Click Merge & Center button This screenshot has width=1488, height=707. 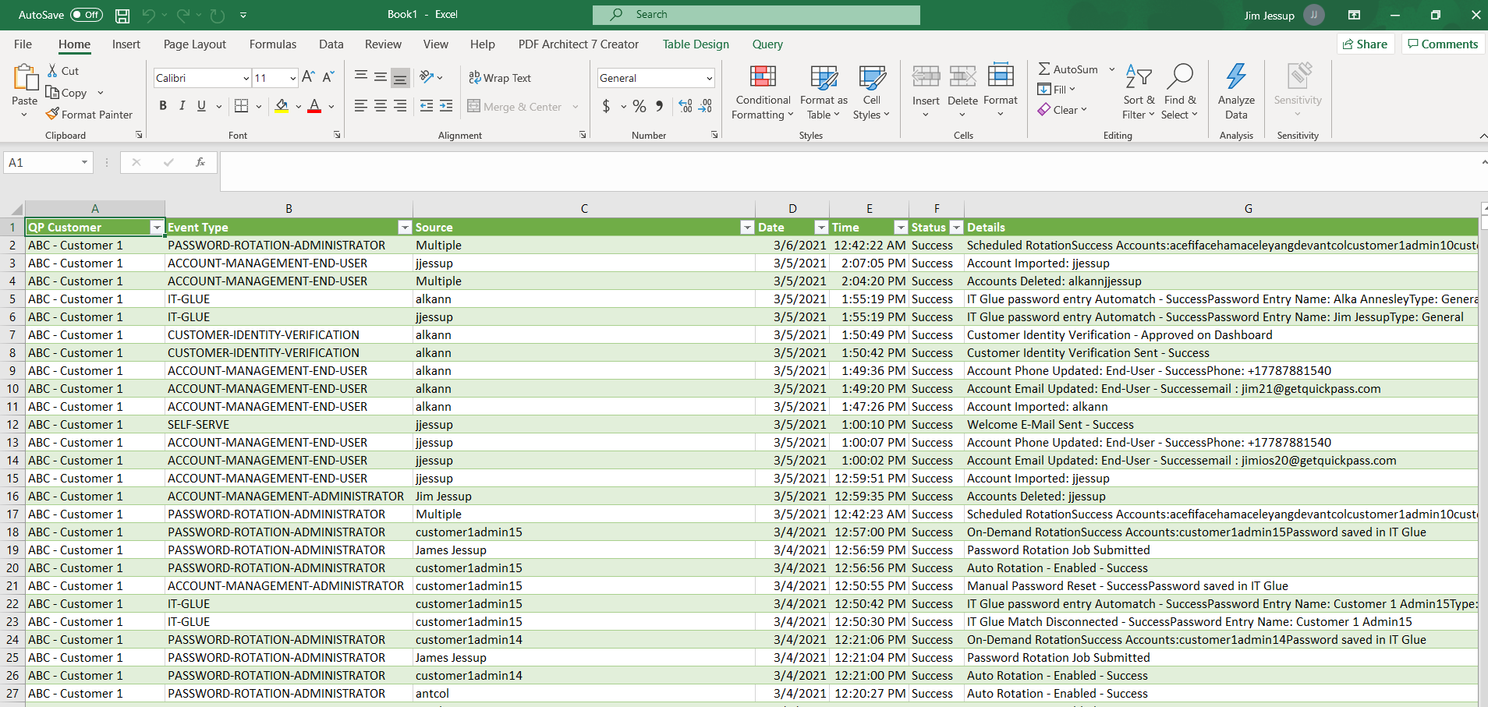point(515,107)
